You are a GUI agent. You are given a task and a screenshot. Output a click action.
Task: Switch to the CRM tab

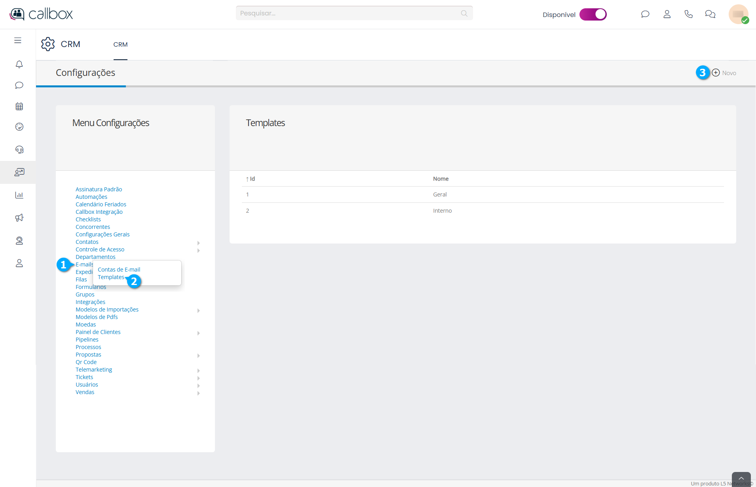tap(120, 45)
